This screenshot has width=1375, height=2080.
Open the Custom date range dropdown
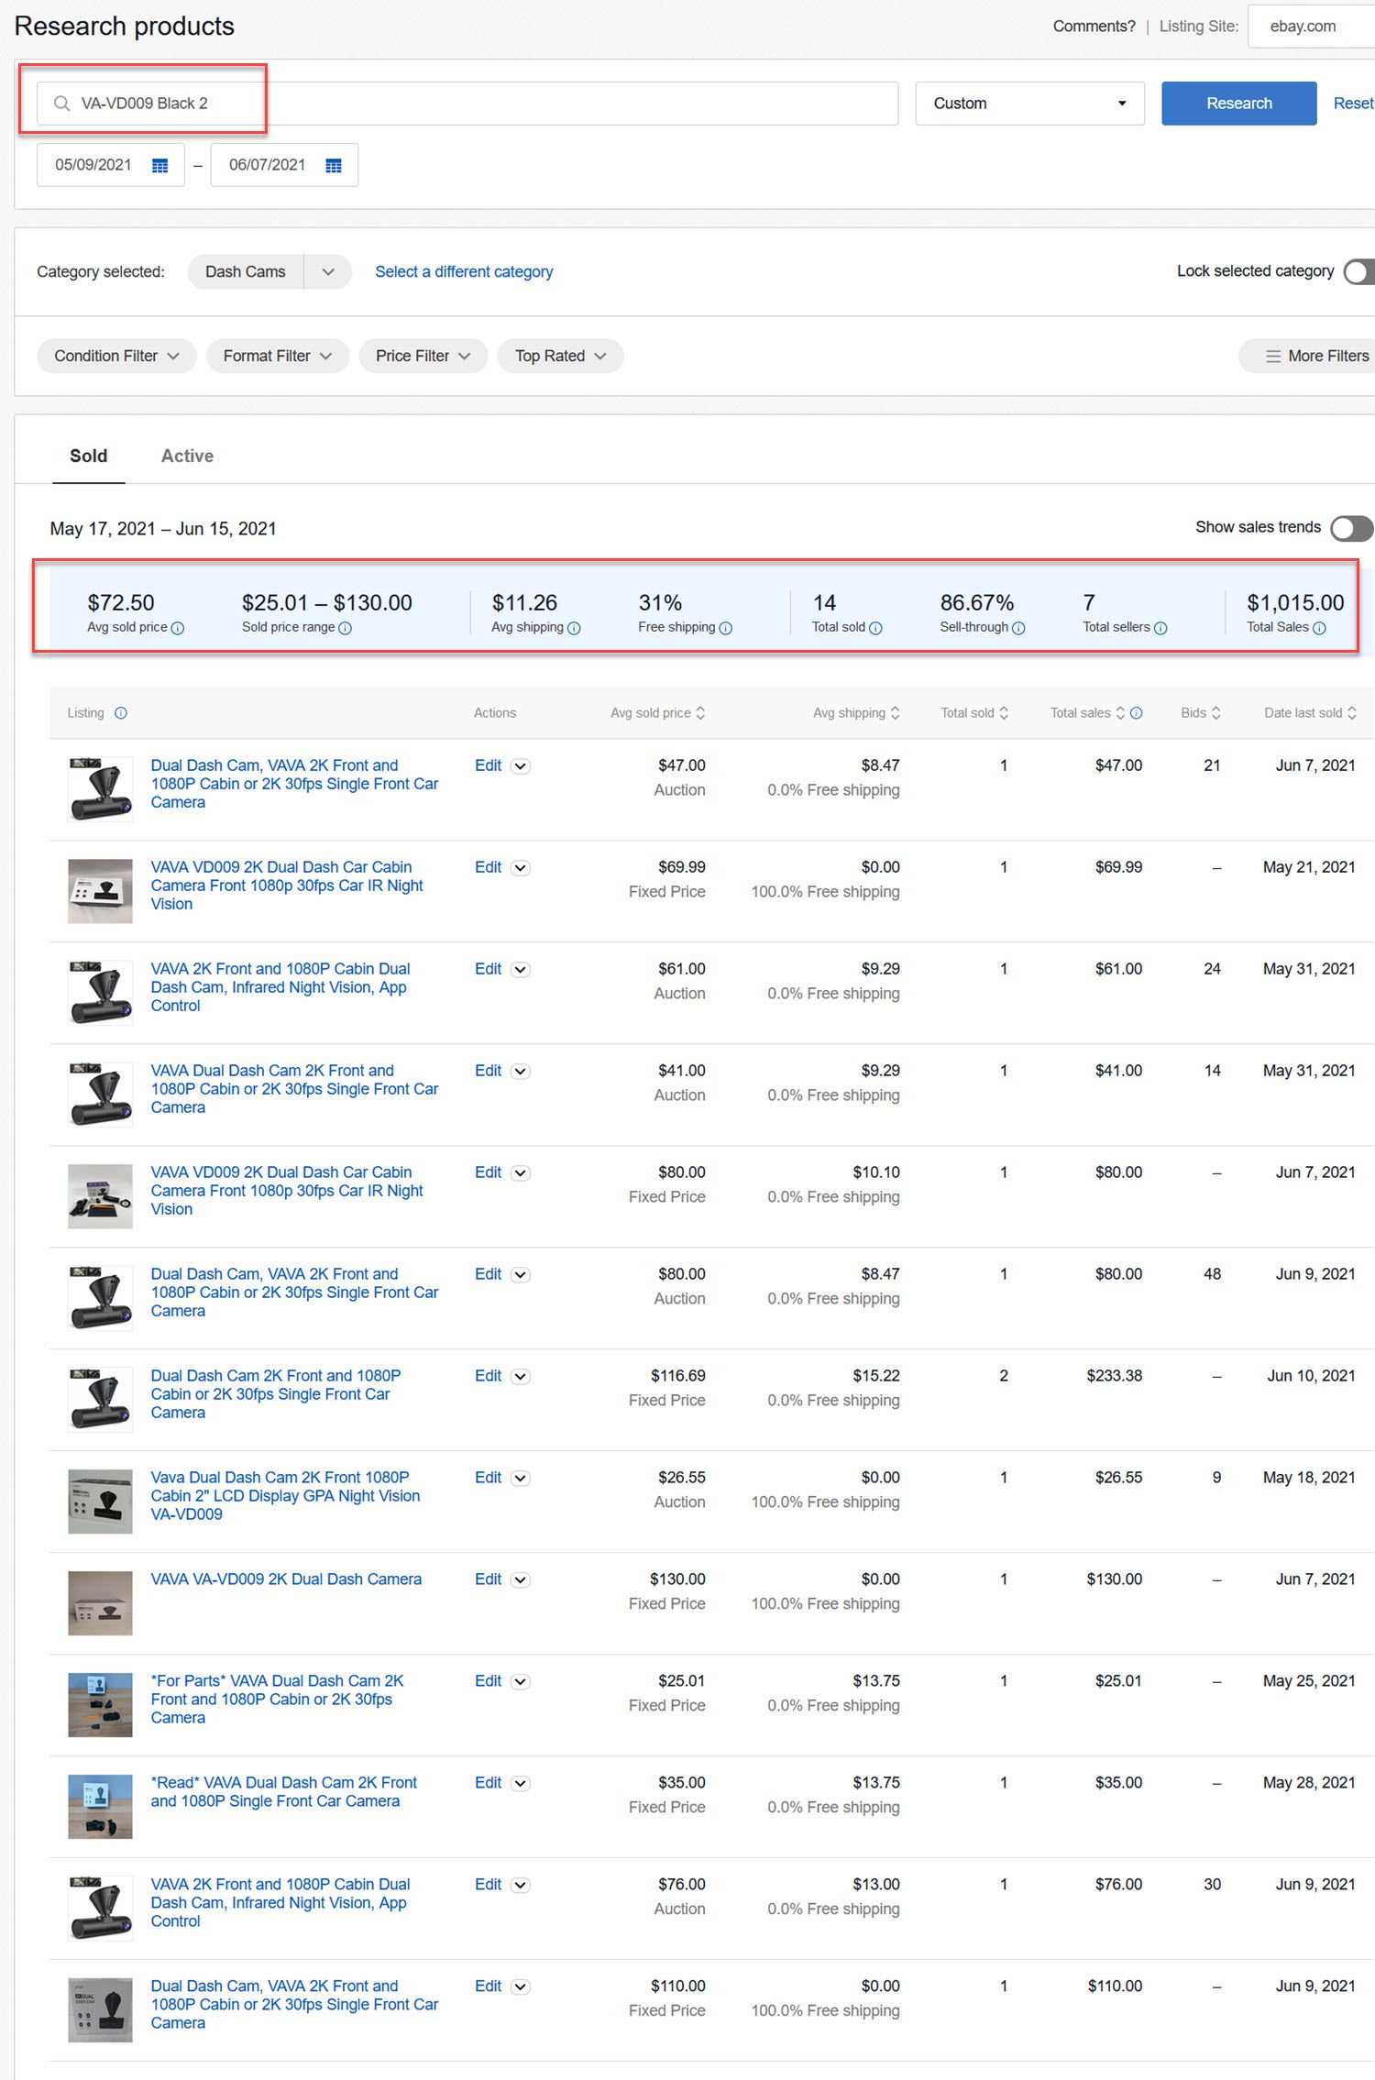click(1029, 104)
